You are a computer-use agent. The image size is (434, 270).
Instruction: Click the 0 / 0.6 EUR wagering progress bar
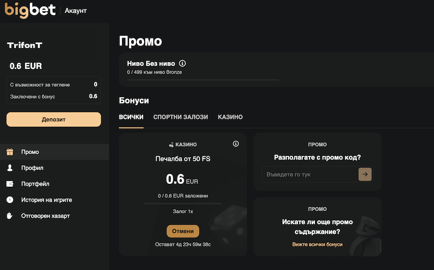click(183, 204)
